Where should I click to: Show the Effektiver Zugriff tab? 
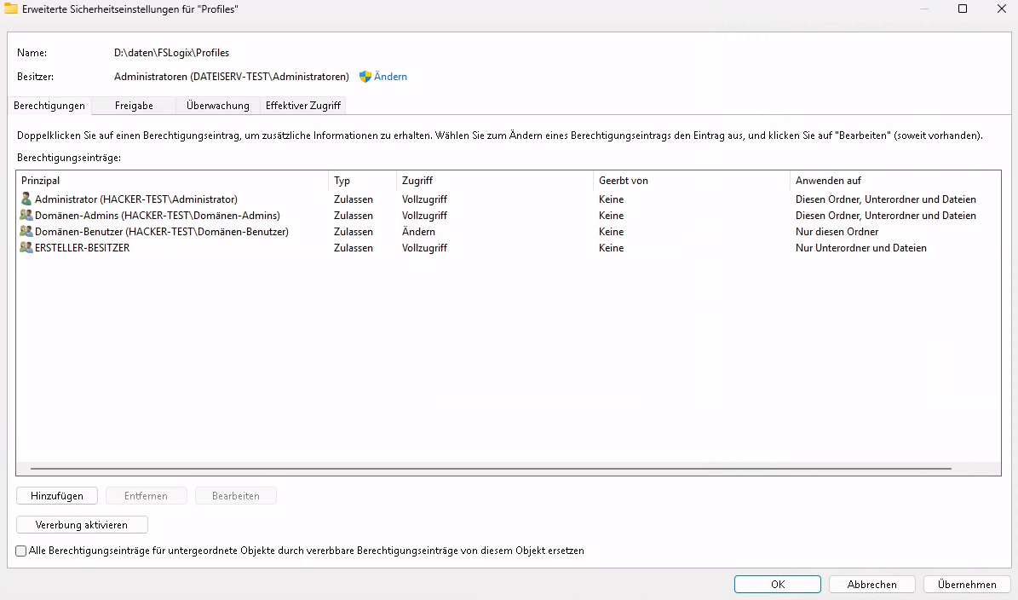(303, 106)
